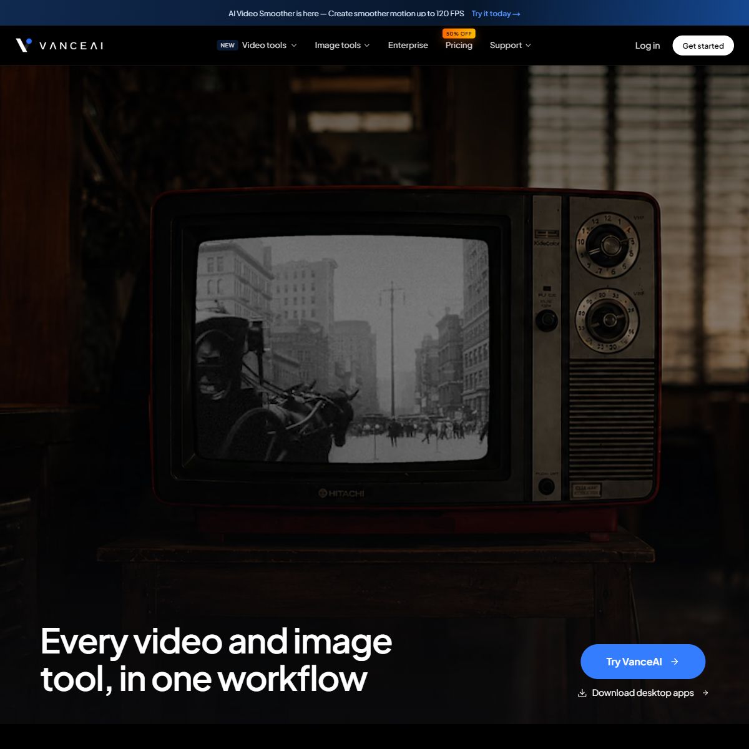Open the Video tools menu
Image resolution: width=749 pixels, height=749 pixels.
263,45
